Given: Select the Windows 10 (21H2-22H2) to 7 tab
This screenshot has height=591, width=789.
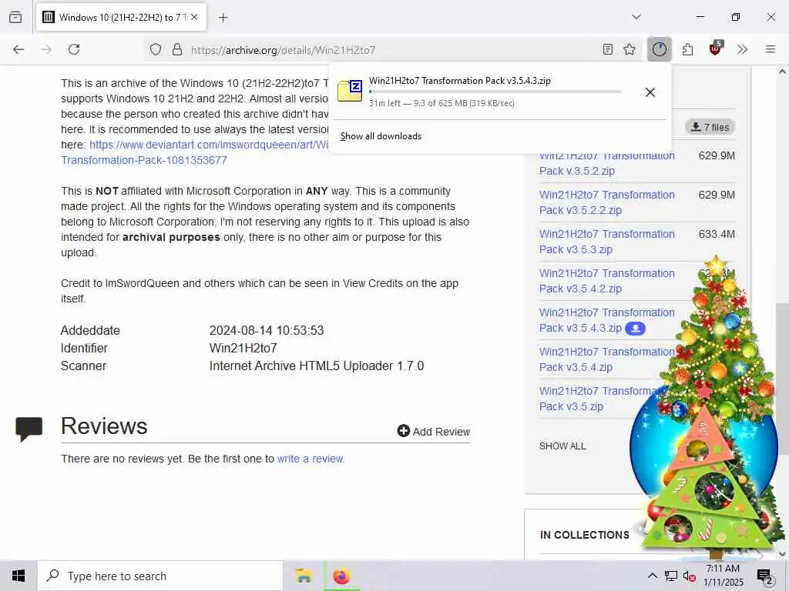Looking at the screenshot, I should tap(122, 18).
